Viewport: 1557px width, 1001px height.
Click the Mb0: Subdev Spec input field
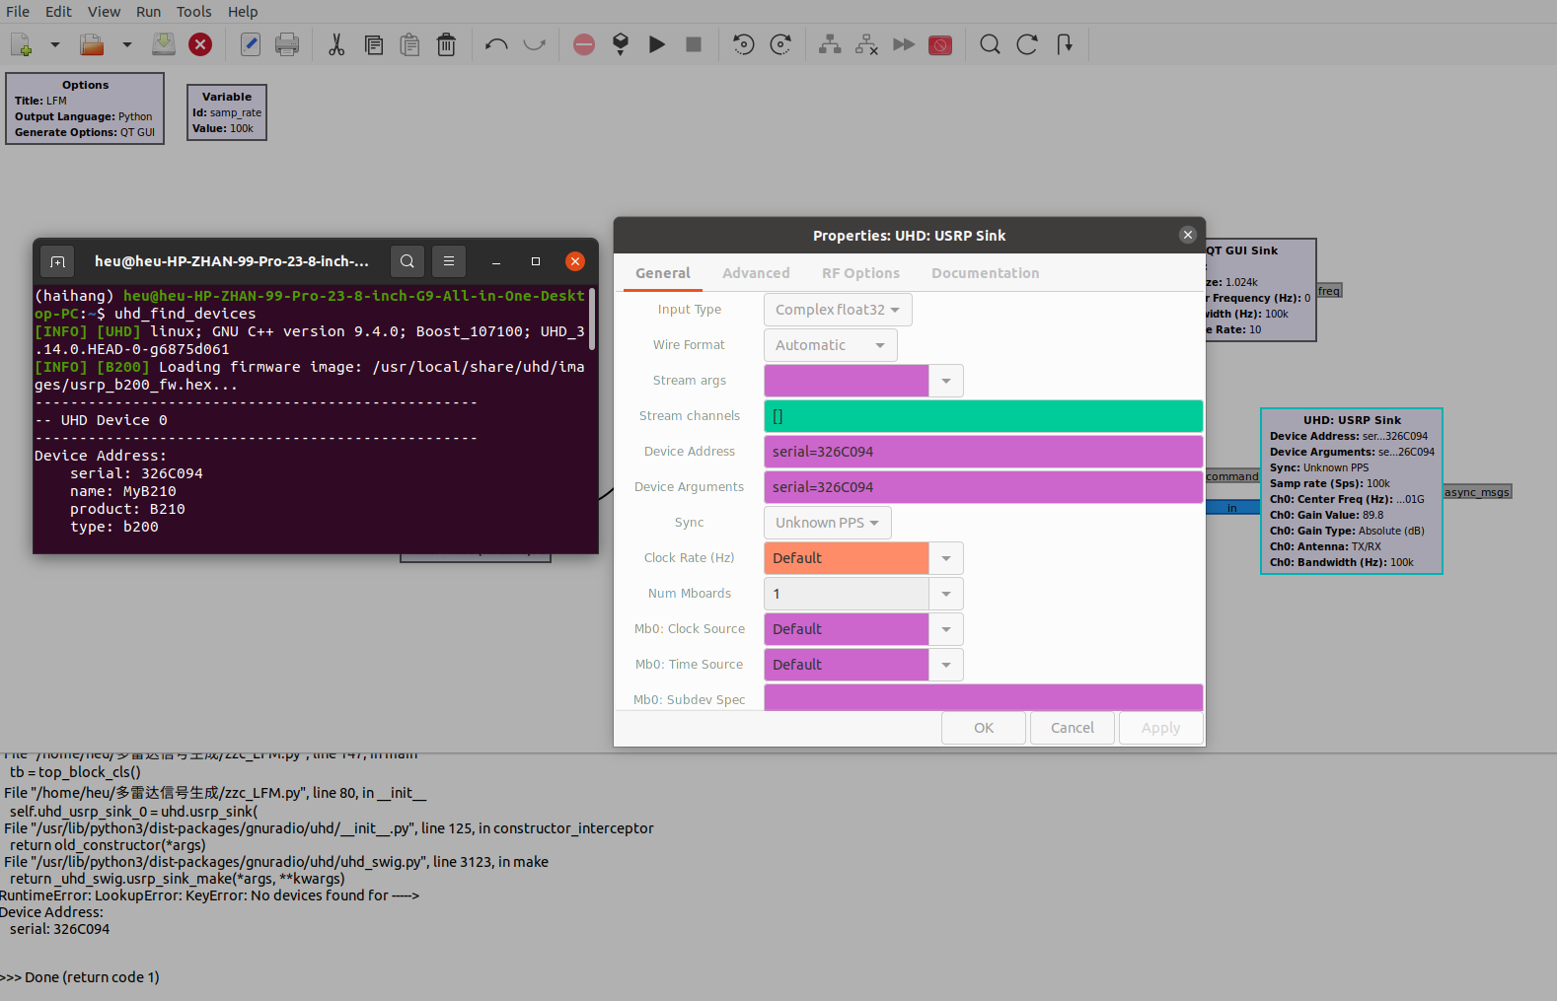point(984,697)
